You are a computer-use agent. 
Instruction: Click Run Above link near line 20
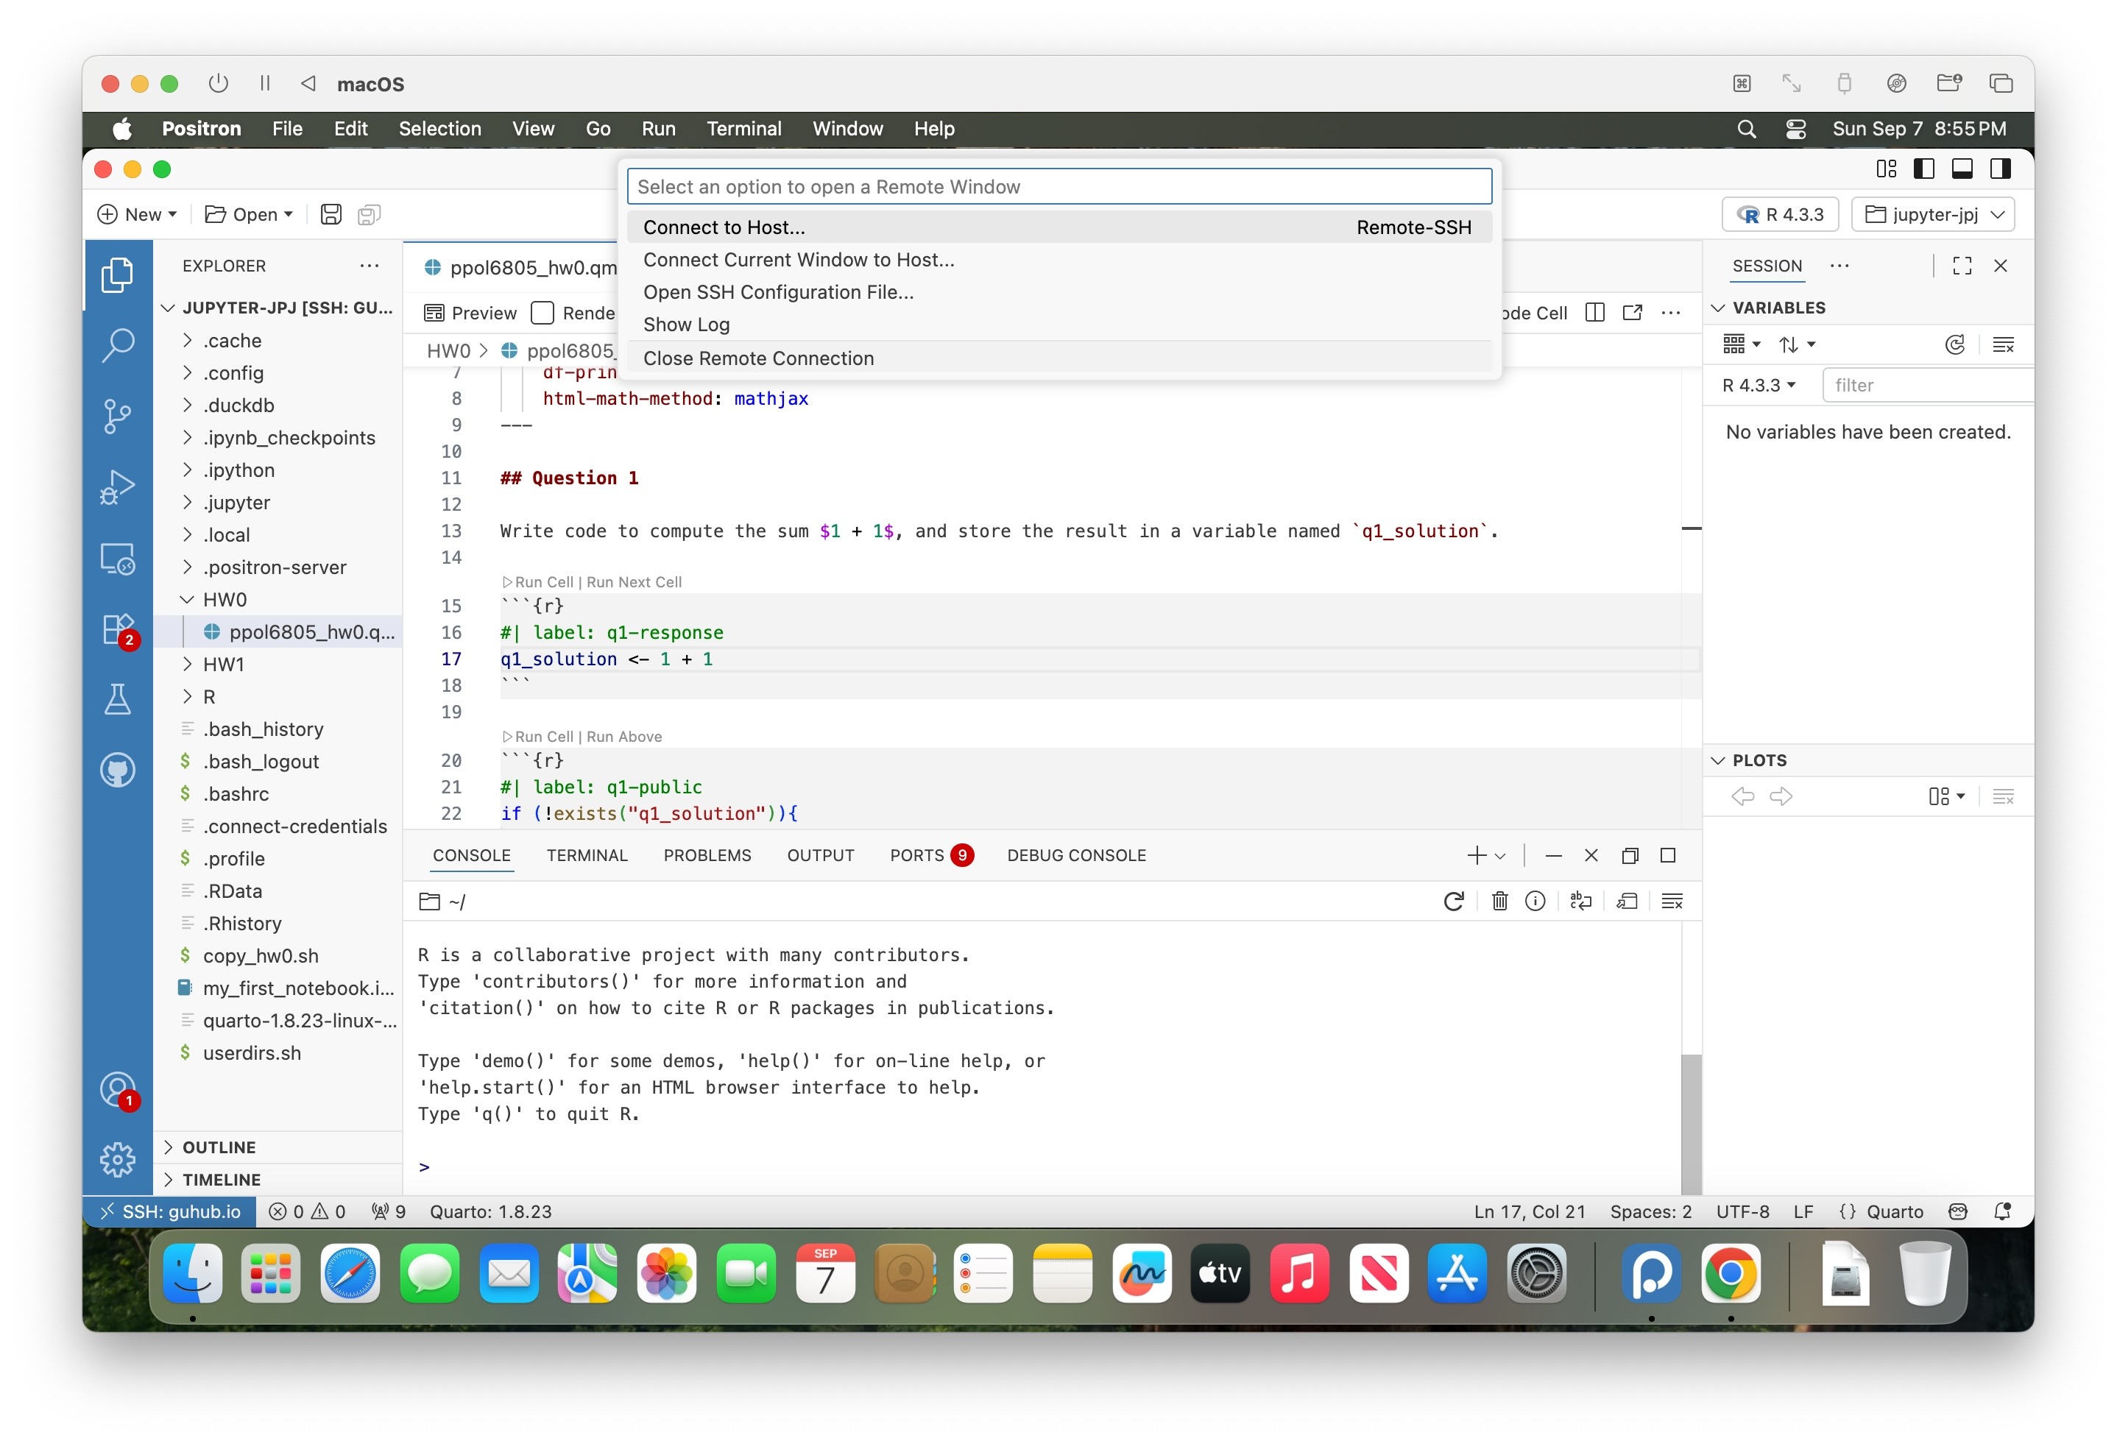tap(624, 736)
